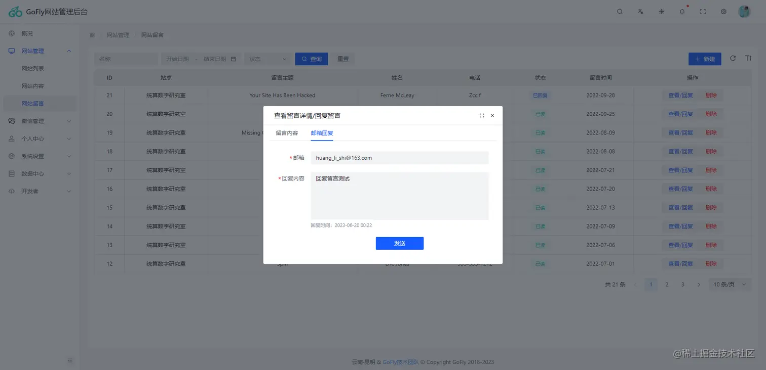Click the subject "Your Site Has Been Hacked"
This screenshot has width=766, height=370.
coord(282,96)
